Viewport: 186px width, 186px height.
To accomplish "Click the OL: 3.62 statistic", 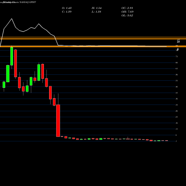I will [127, 16].
